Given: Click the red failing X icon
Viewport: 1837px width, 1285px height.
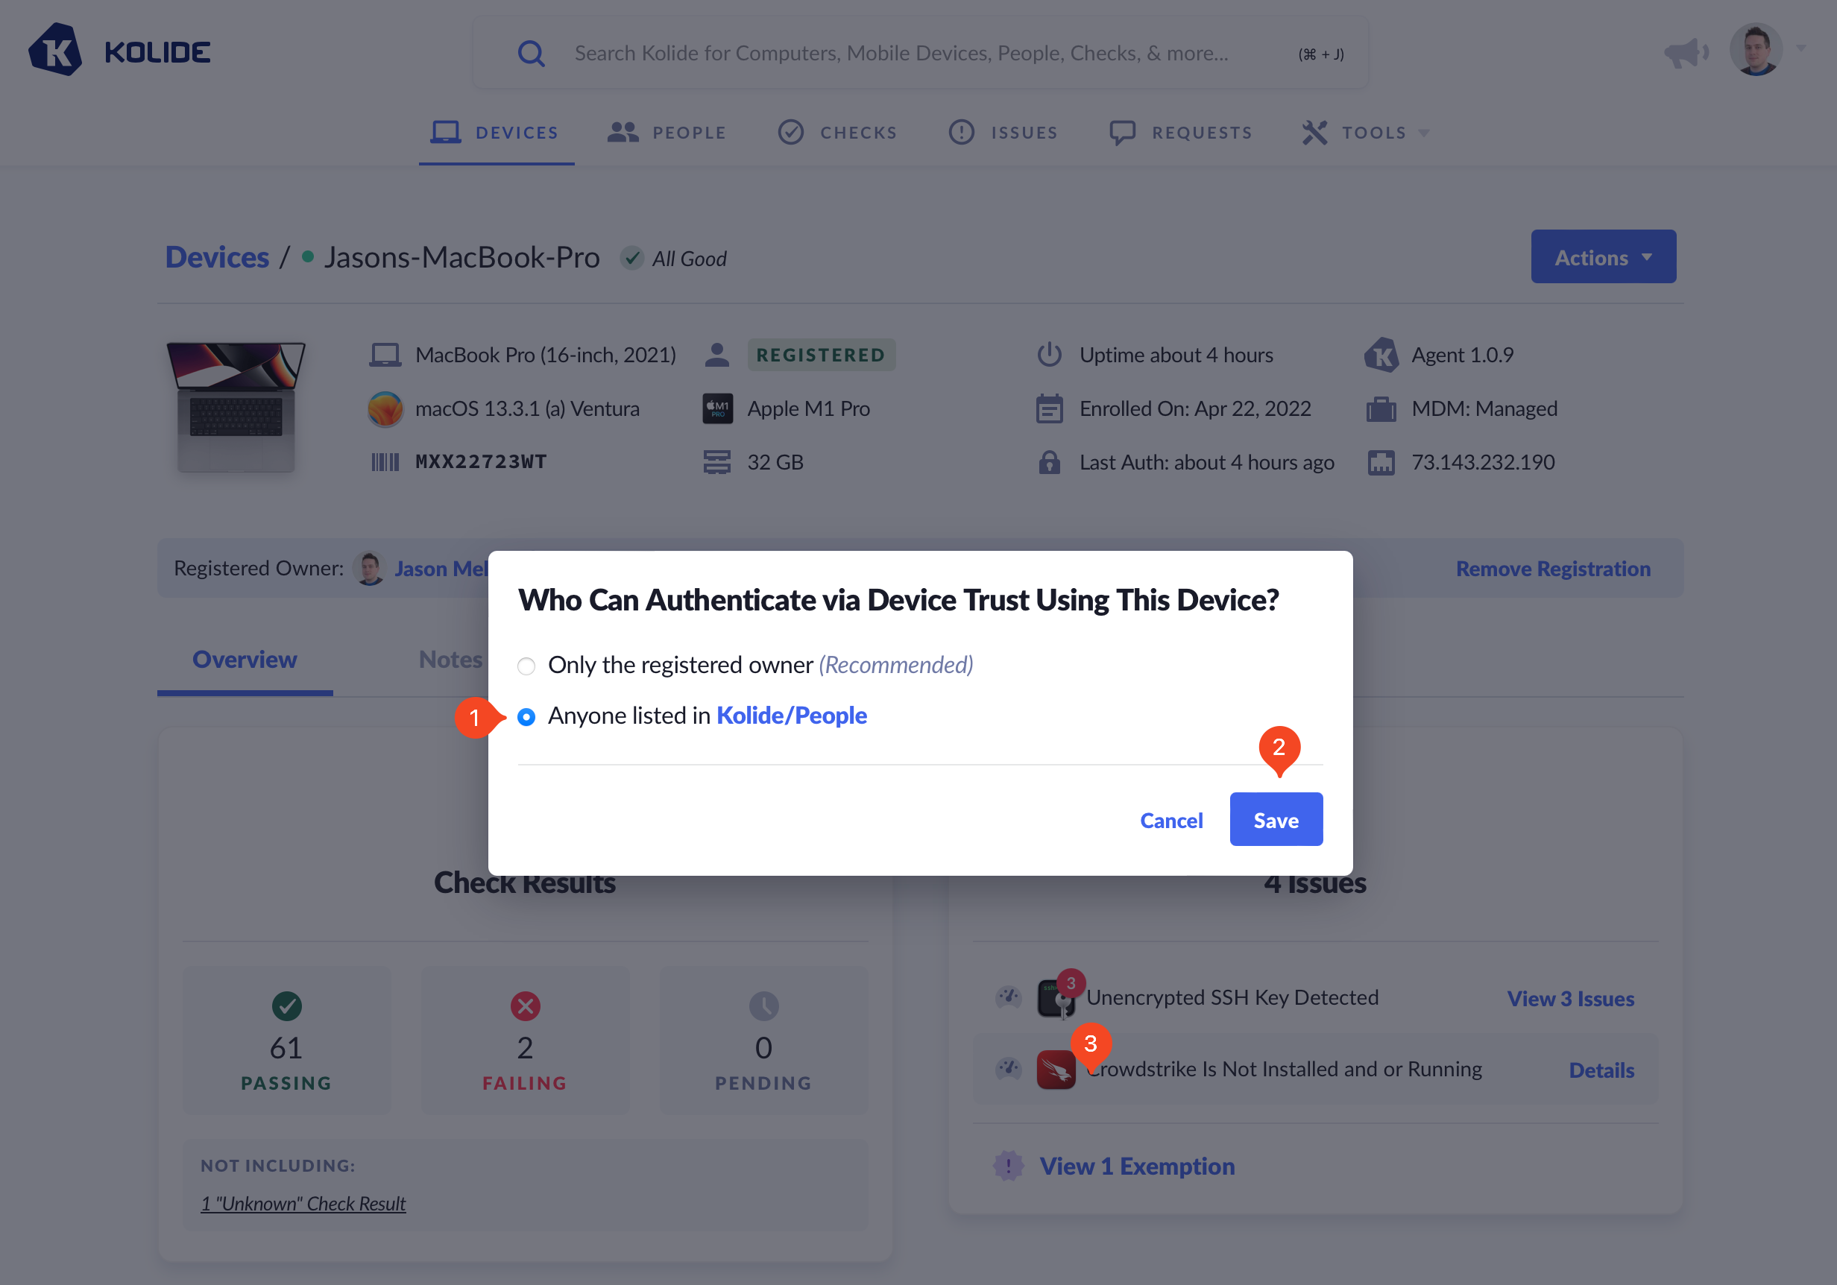Looking at the screenshot, I should coord(525,1005).
